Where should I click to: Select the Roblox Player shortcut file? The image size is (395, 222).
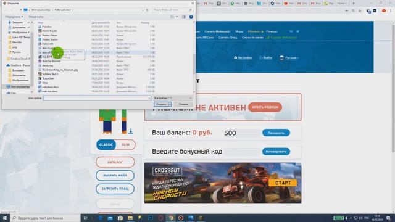tap(49, 35)
